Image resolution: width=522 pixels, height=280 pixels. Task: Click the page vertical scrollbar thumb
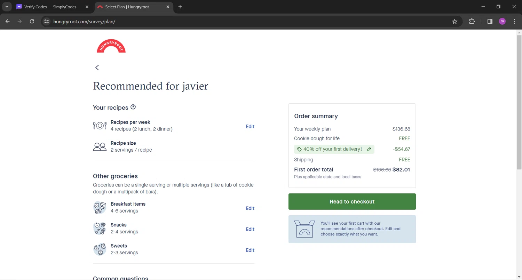519,103
